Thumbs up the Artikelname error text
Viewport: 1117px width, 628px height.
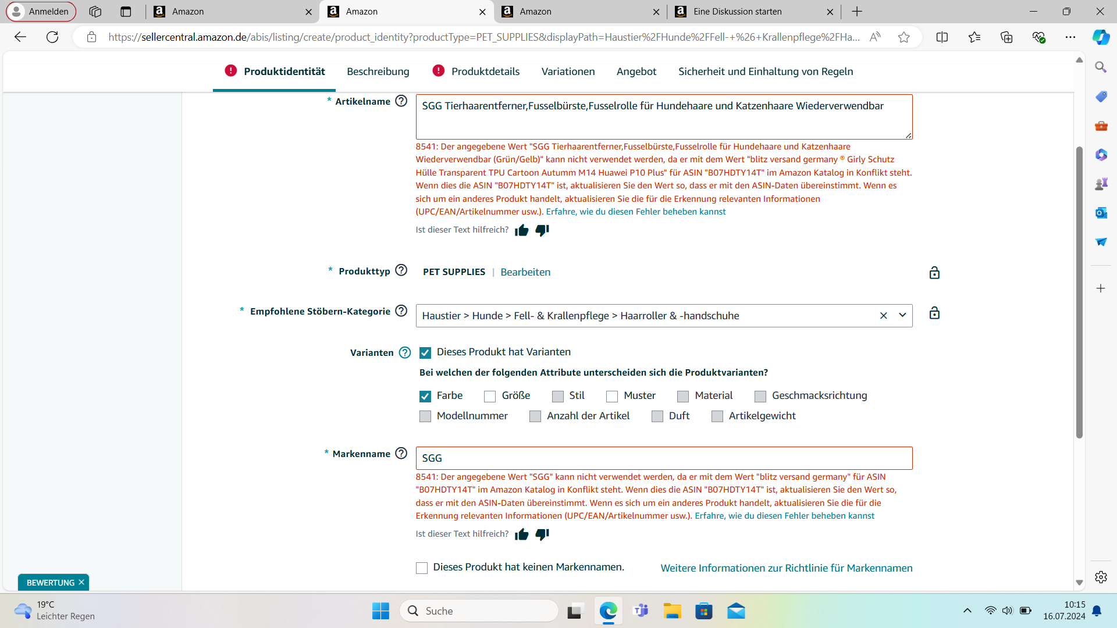(x=522, y=230)
